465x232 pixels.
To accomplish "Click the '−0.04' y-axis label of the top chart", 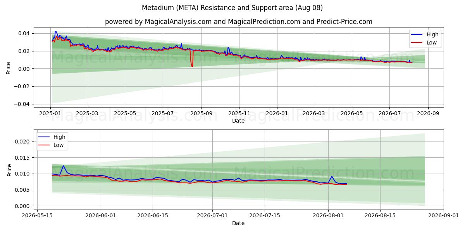I will click(22, 104).
